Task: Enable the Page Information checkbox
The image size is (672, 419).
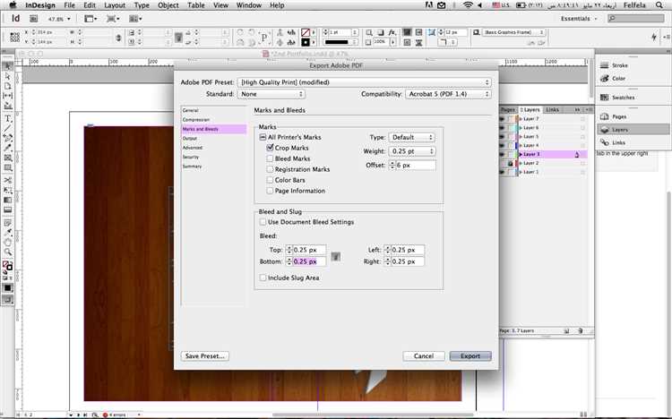Action: coord(270,191)
